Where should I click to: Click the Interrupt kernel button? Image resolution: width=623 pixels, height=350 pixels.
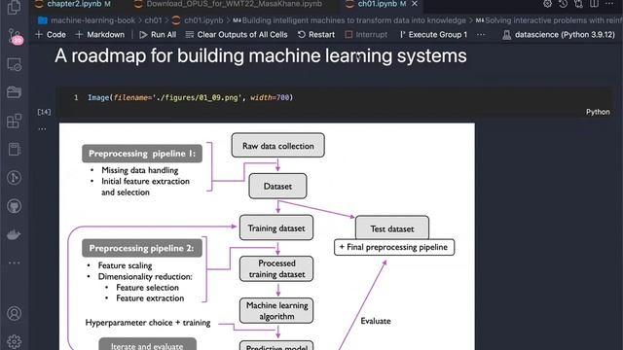click(x=366, y=35)
